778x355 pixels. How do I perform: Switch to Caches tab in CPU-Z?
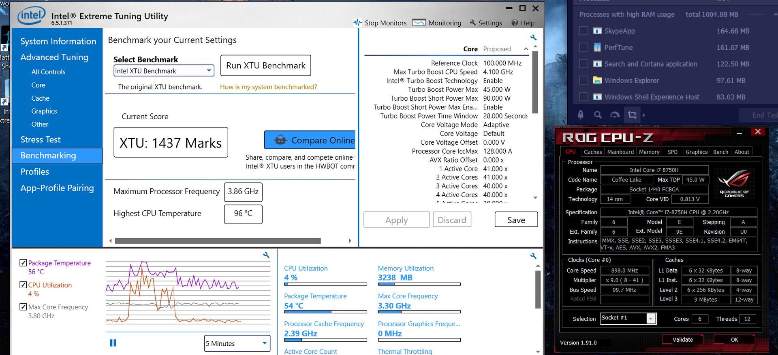point(593,152)
